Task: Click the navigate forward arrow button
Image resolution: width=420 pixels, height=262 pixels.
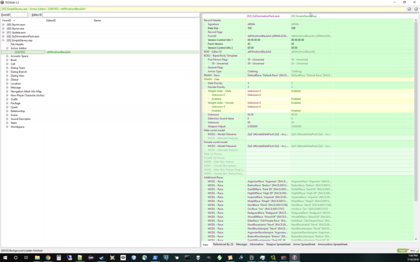Action: click(x=416, y=9)
